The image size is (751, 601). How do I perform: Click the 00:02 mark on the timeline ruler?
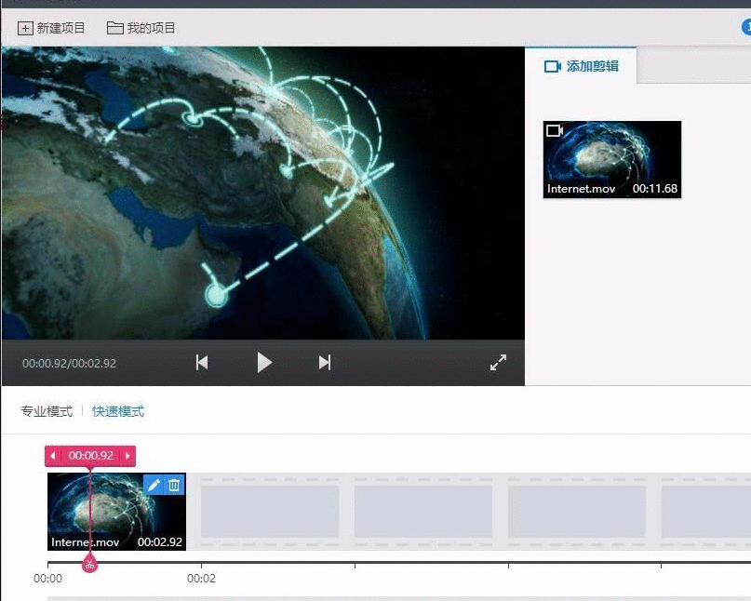pyautogui.click(x=203, y=578)
